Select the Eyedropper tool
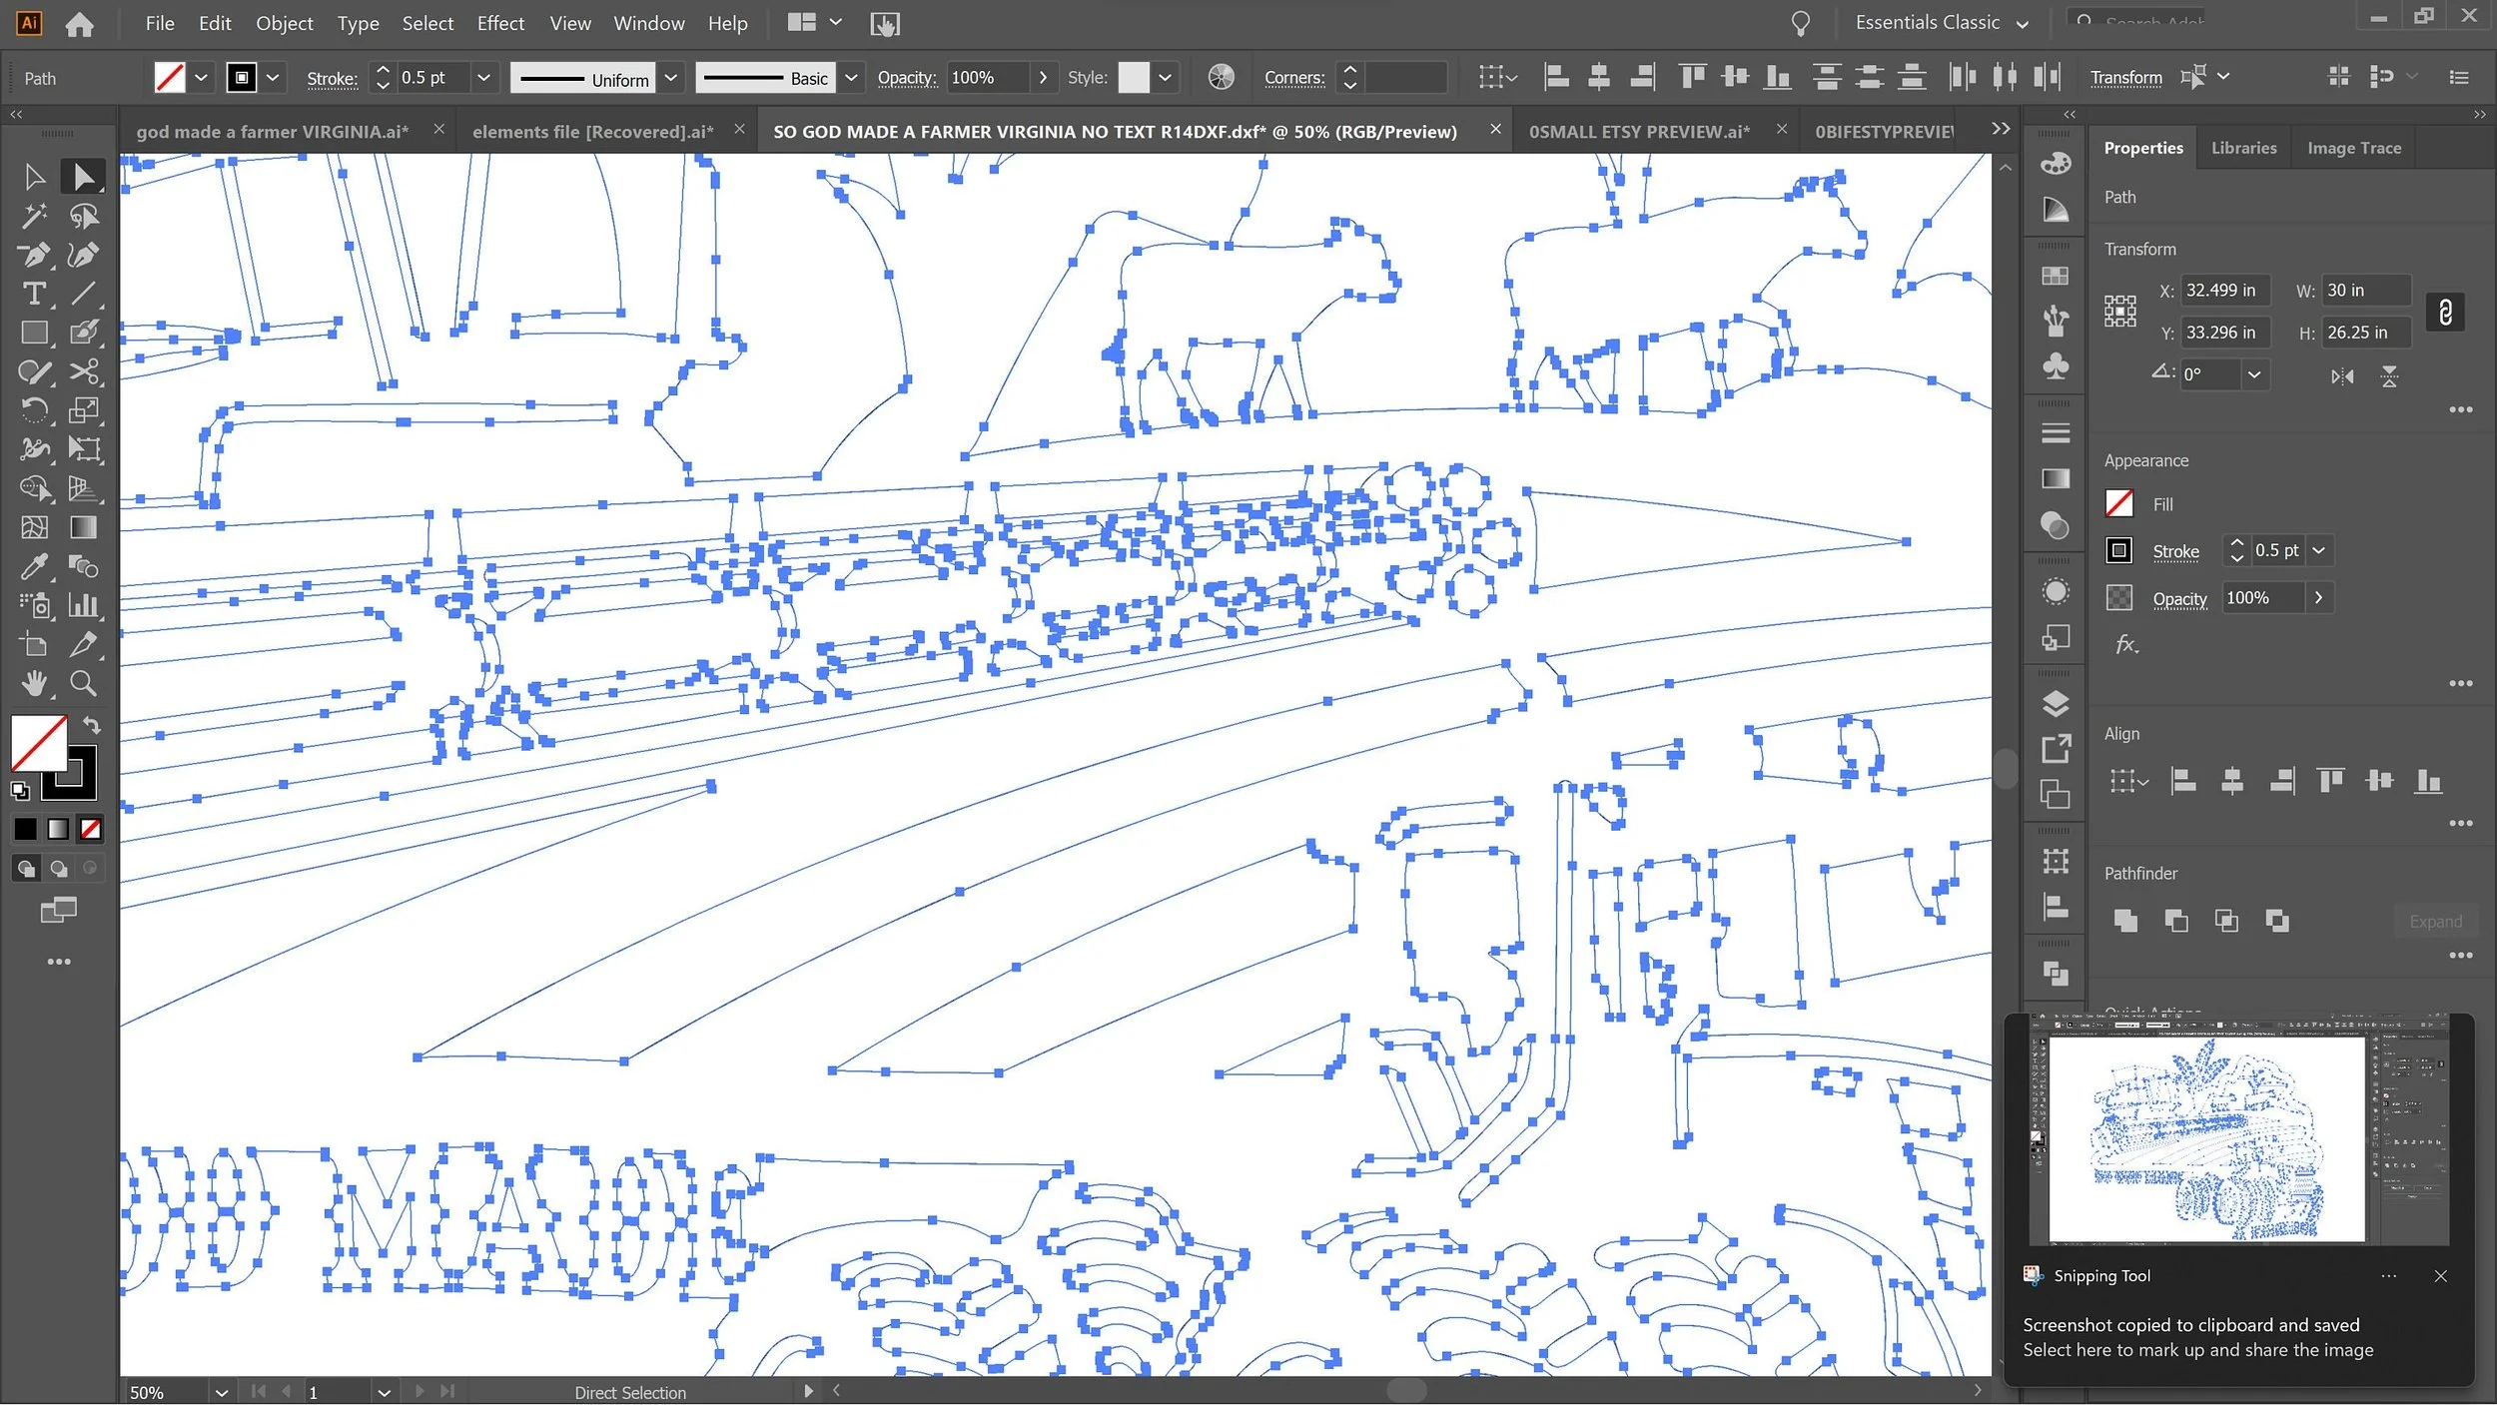 [x=34, y=566]
